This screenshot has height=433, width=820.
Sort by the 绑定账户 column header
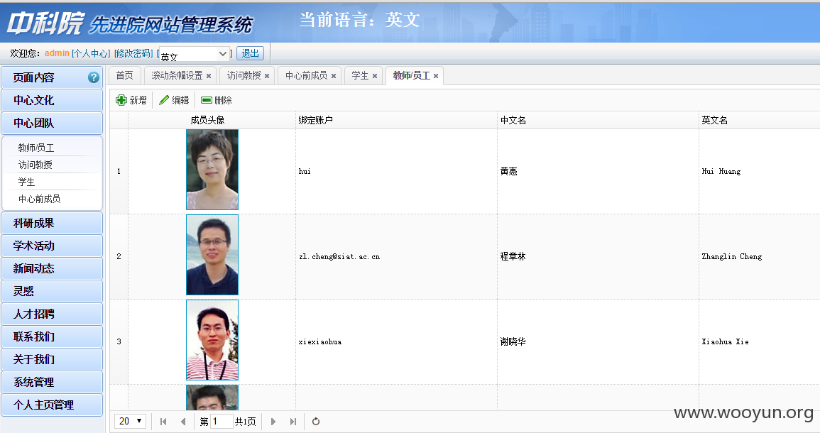(396, 120)
